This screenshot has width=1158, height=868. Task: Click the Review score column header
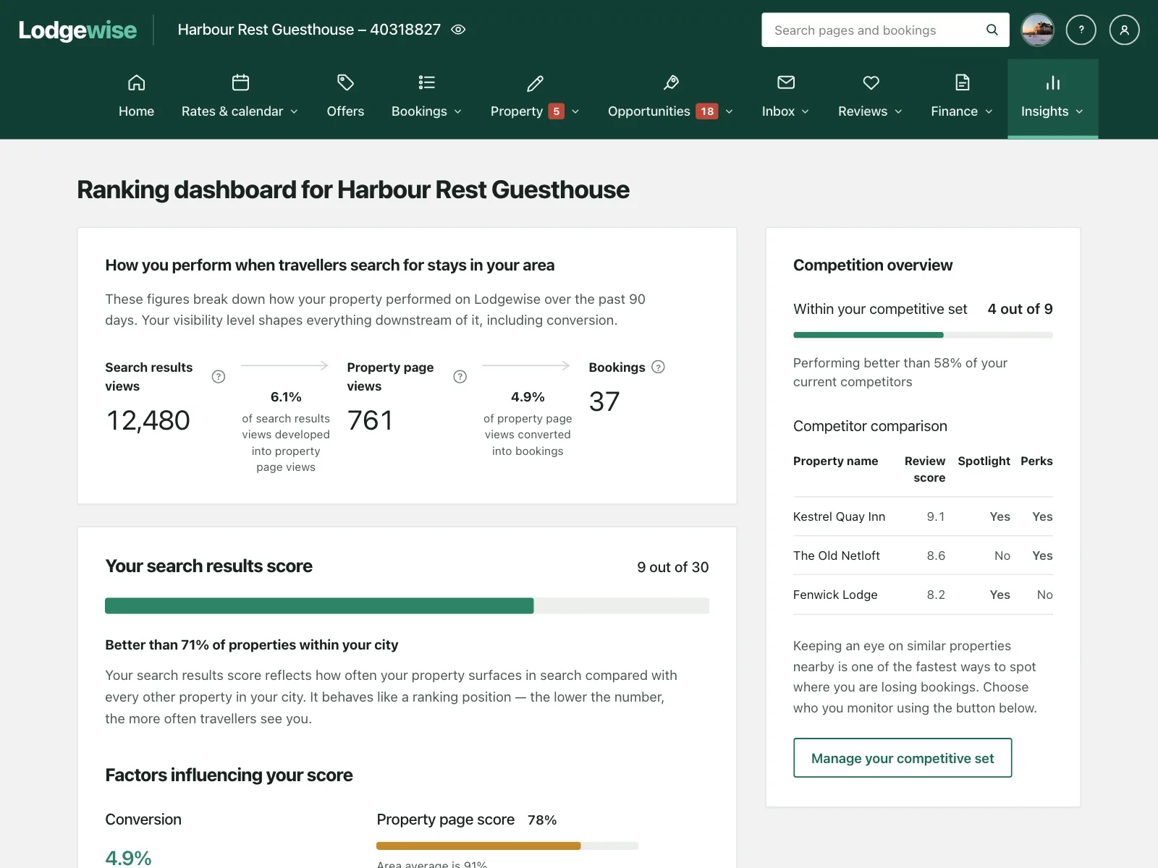(x=925, y=469)
